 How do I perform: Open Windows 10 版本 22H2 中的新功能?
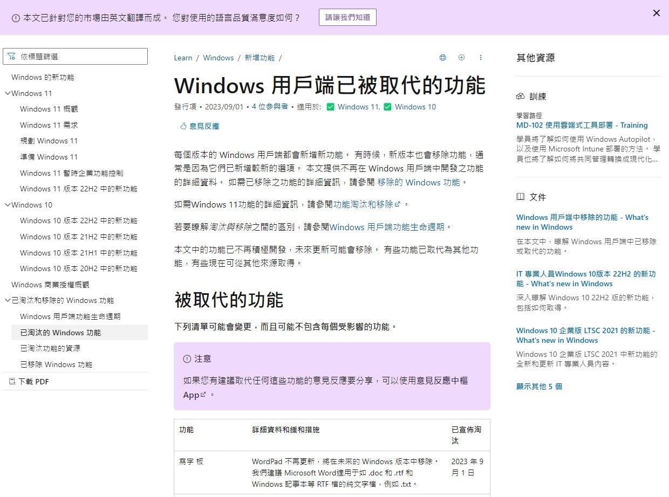(79, 220)
